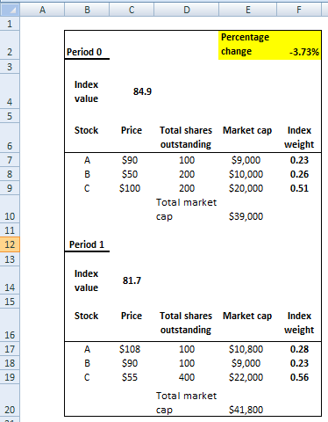Select column F header
Image resolution: width=328 pixels, height=422 pixels.
click(x=299, y=10)
